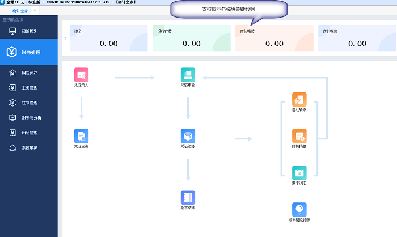Viewport: 397px width, 237px height.
Task: Open the 结转损益 profit/loss carry-over icon
Action: (x=299, y=136)
